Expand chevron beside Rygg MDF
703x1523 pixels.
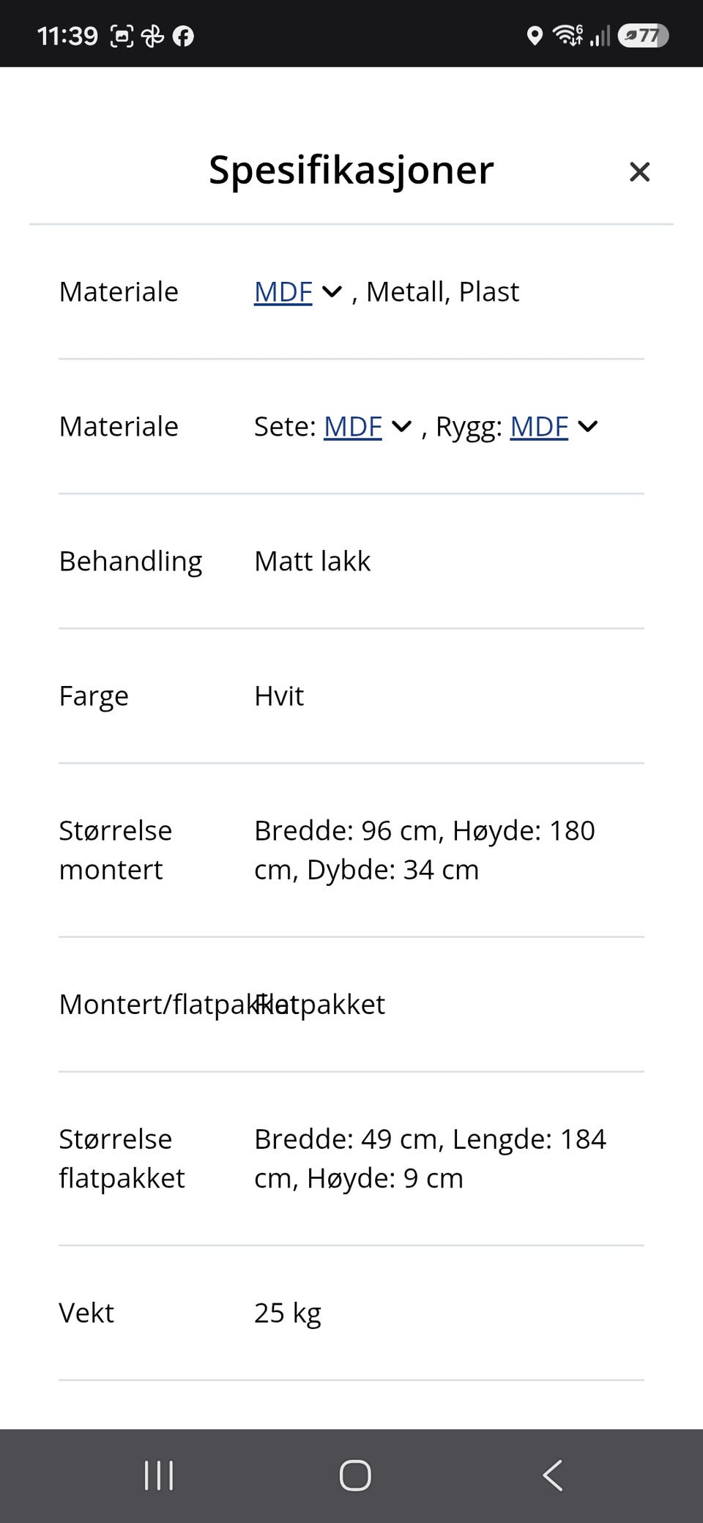[x=588, y=426]
